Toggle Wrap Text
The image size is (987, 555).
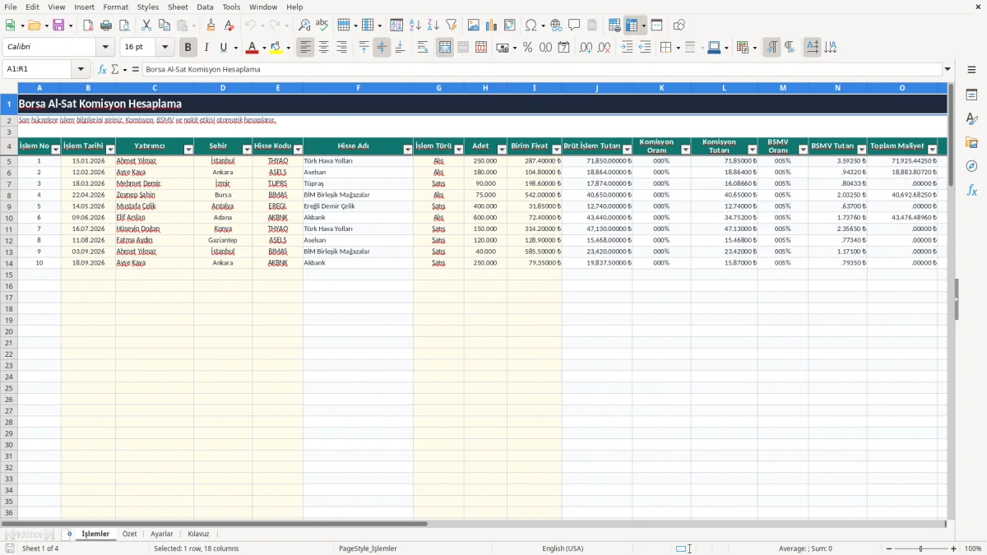pos(423,48)
